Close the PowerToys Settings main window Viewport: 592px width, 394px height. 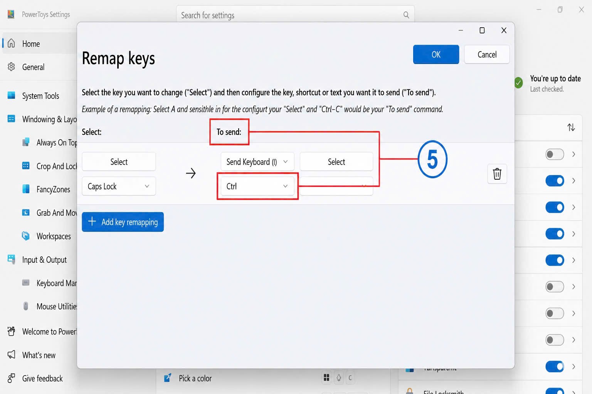pos(582,10)
